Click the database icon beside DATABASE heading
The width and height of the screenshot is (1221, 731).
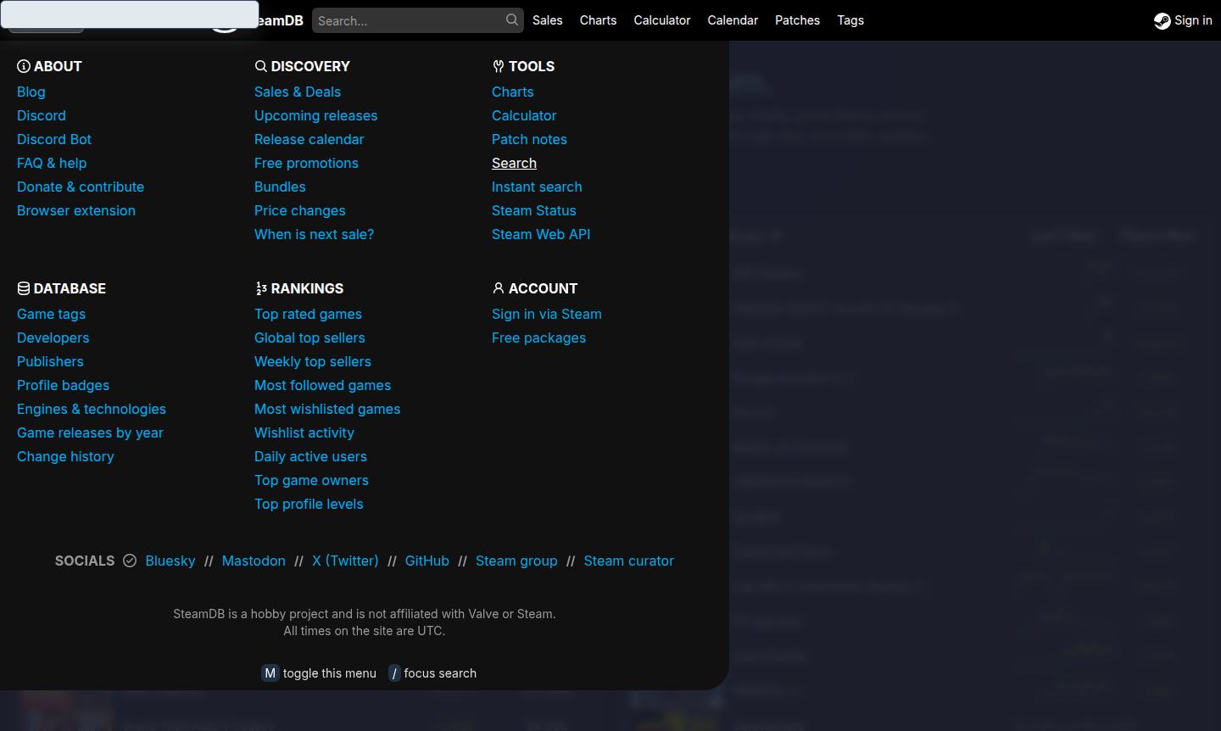pos(23,287)
